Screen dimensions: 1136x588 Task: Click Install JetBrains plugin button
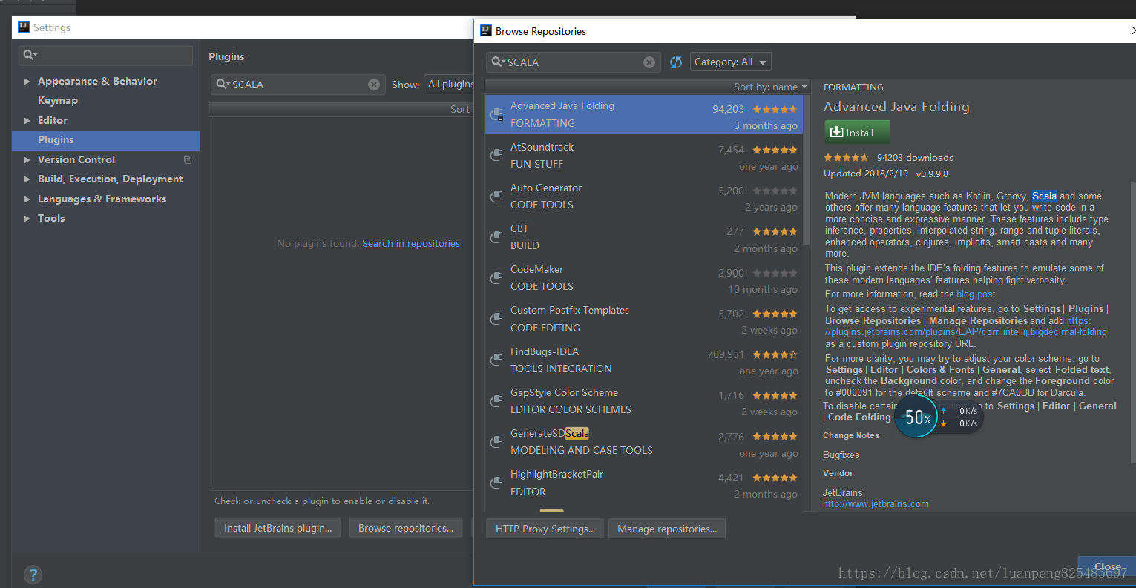[x=278, y=528]
